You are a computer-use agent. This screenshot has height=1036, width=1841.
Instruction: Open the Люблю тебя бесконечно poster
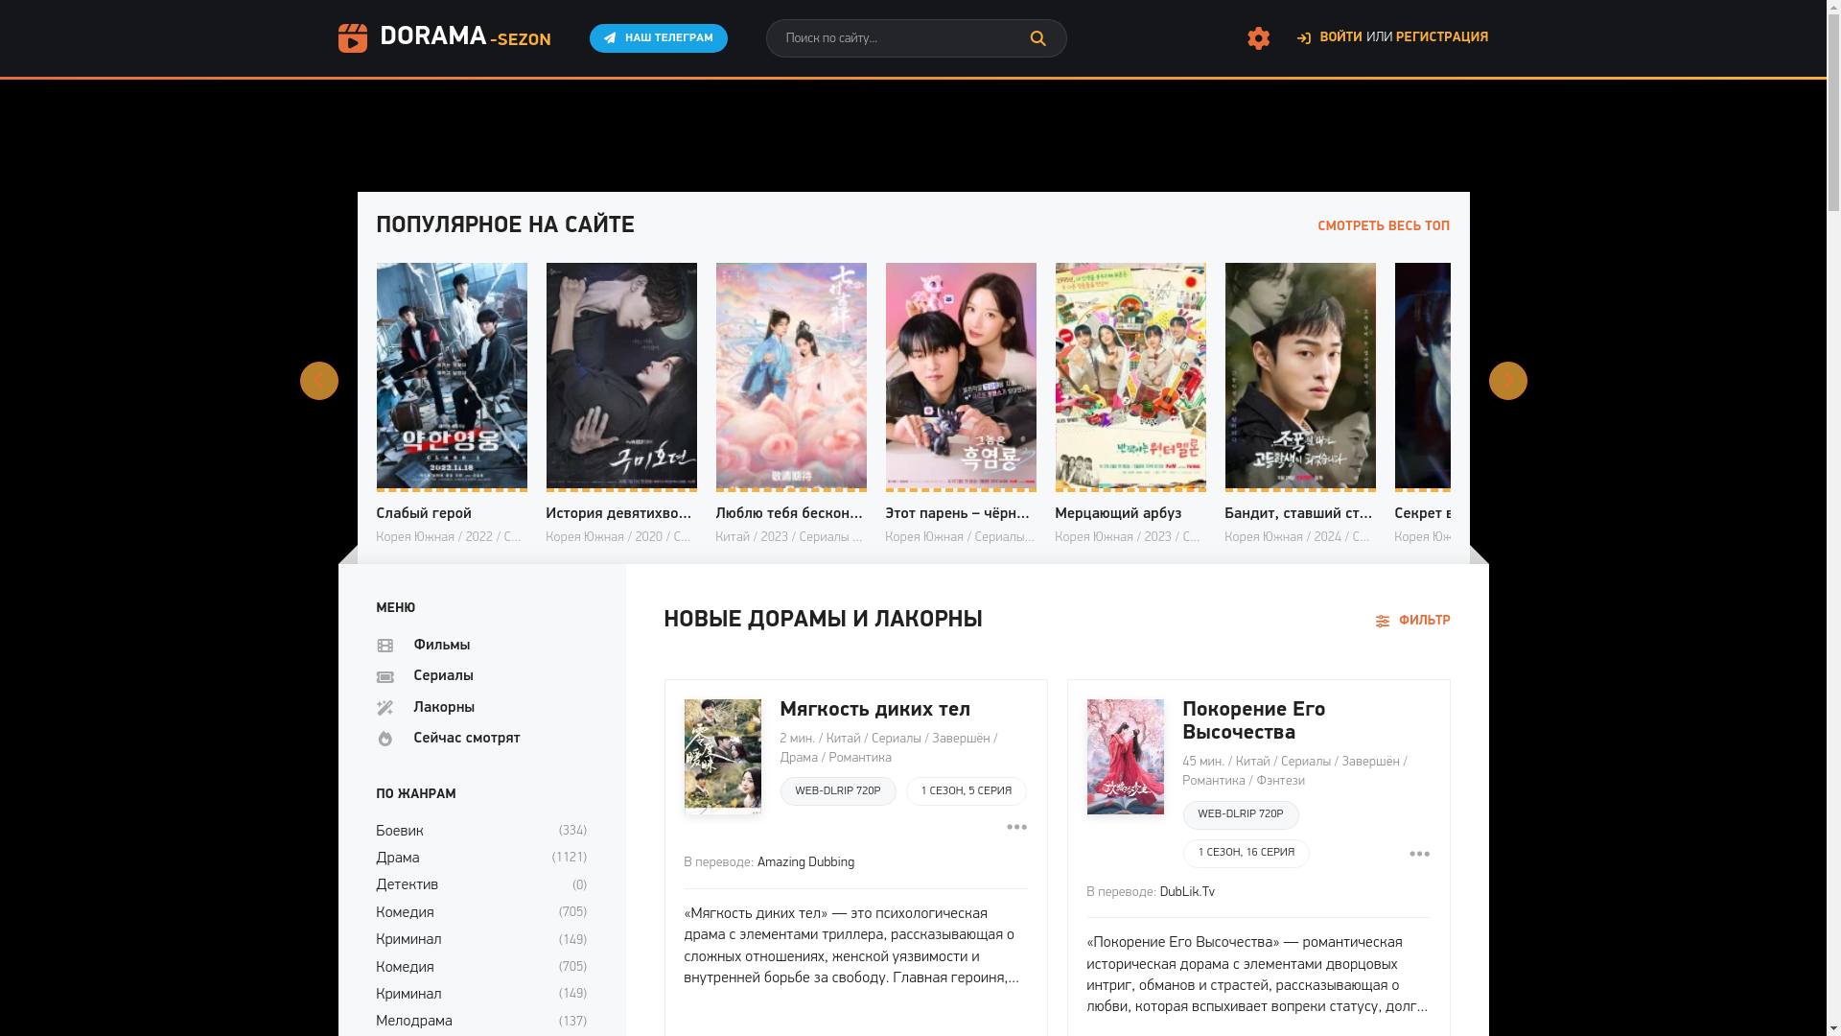pyautogui.click(x=791, y=376)
